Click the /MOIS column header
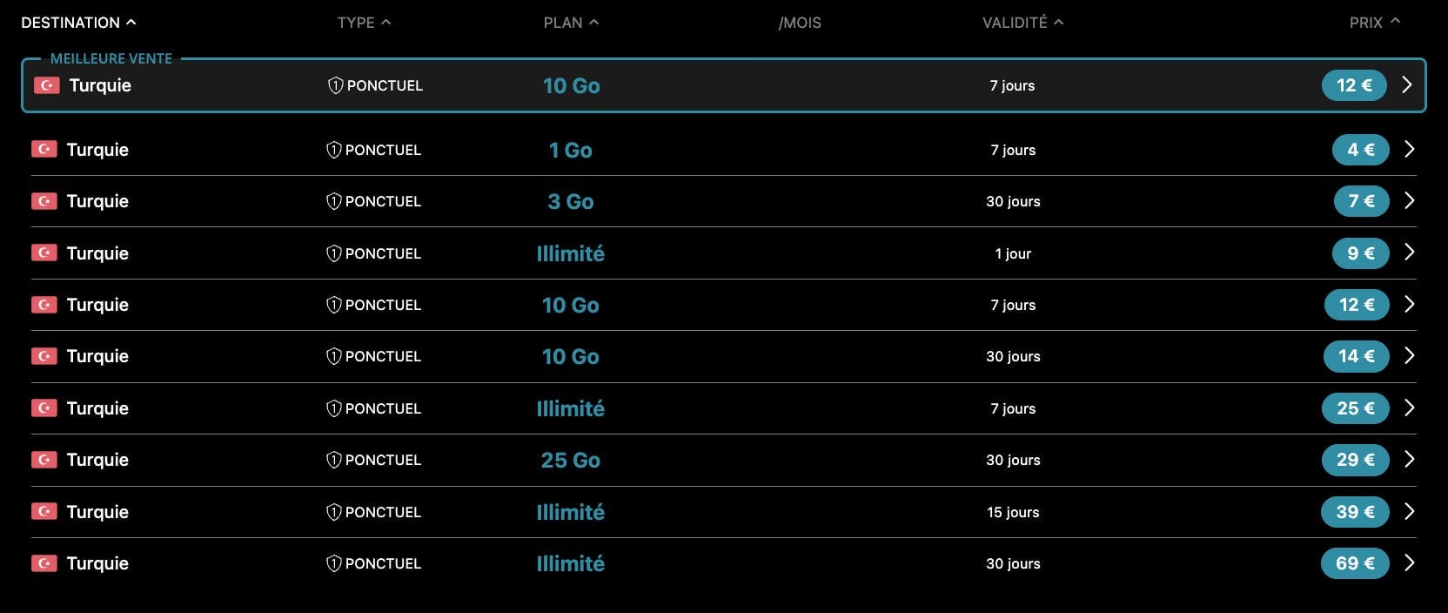 coord(800,23)
